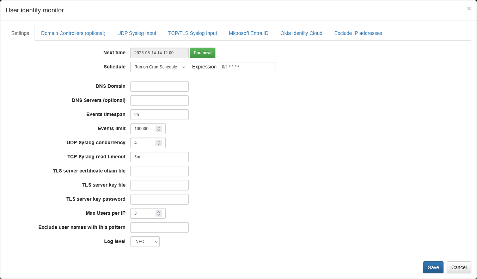The height and width of the screenshot is (279, 477).
Task: Click the TLS server key password field
Action: click(159, 199)
